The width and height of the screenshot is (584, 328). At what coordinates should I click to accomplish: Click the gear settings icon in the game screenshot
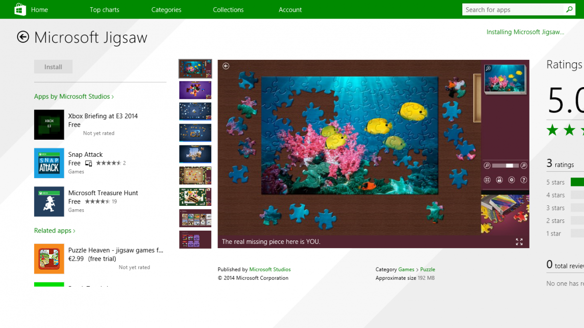click(511, 180)
